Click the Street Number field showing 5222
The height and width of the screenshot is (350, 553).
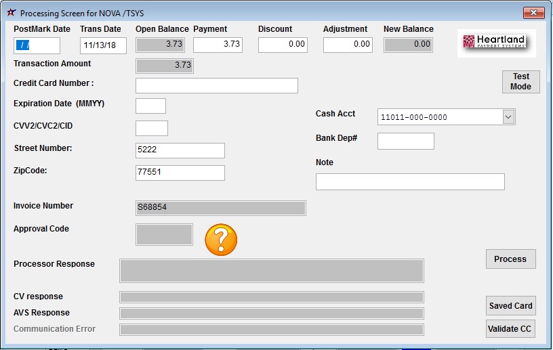[180, 150]
